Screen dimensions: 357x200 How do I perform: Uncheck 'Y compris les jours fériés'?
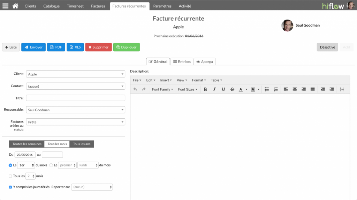[10, 187]
